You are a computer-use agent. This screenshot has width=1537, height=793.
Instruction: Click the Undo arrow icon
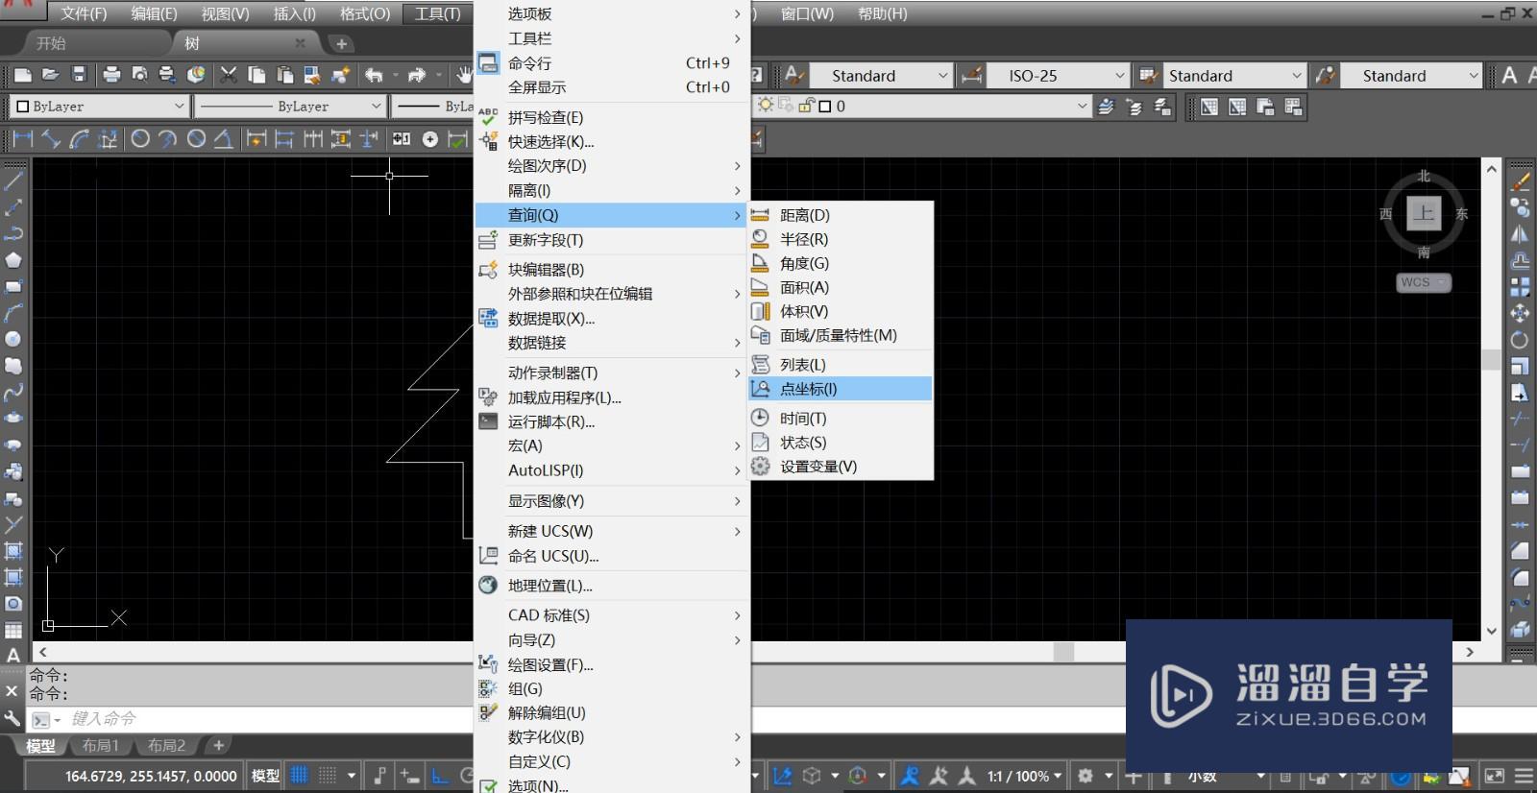374,75
